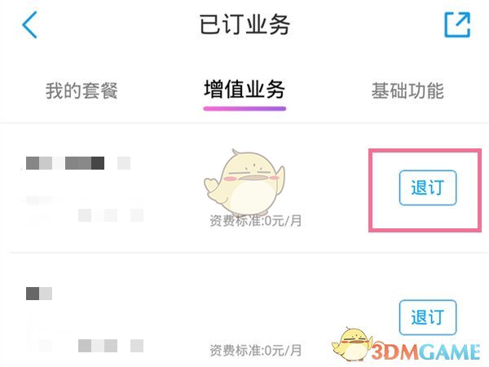Click the small yellow duck beside 3DMGAME
The width and height of the screenshot is (489, 367).
352,344
